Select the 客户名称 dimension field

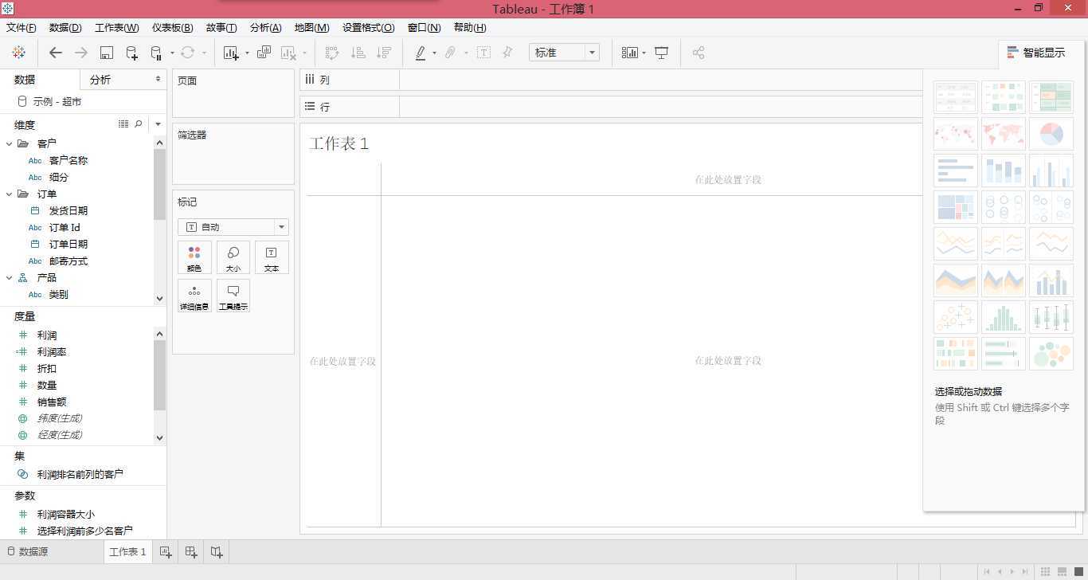(68, 160)
